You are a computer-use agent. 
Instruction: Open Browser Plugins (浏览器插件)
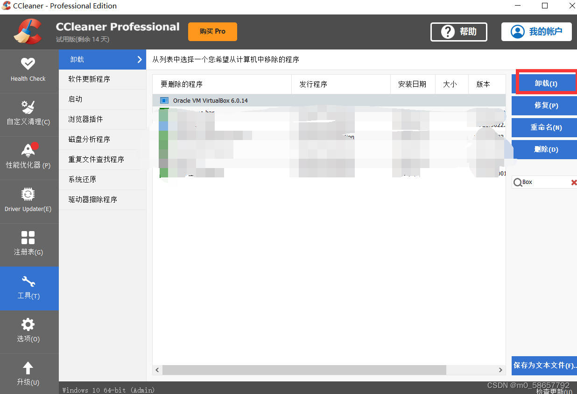[x=102, y=120]
